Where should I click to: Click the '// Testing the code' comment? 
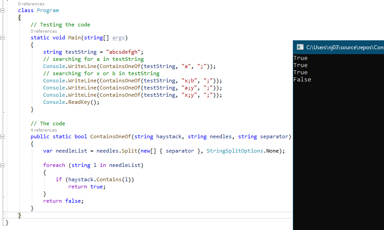click(60, 25)
